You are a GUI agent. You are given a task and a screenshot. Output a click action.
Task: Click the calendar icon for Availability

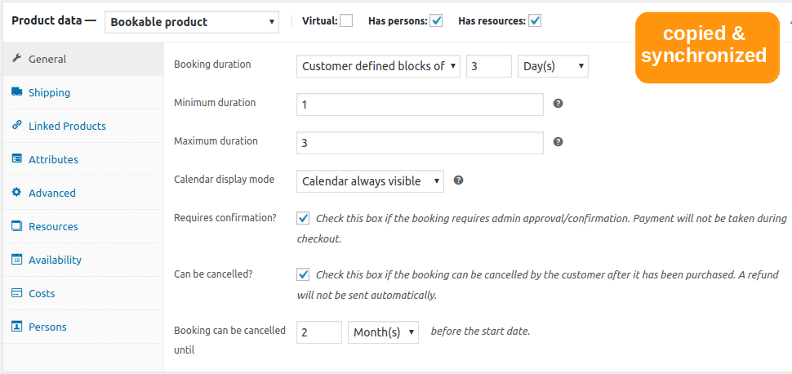point(16,260)
